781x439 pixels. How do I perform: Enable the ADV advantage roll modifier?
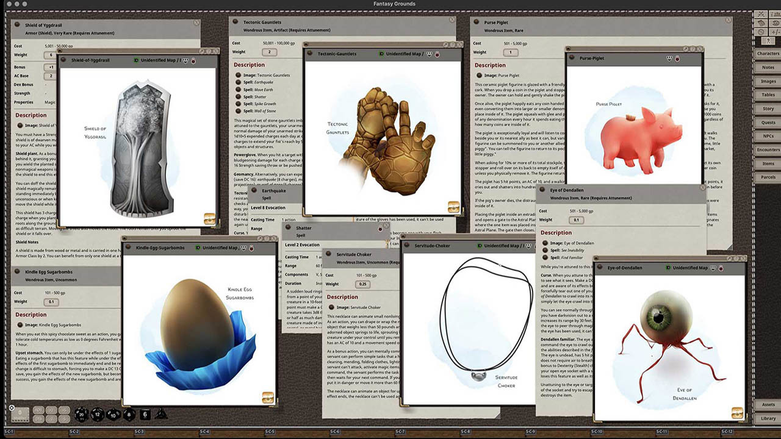[x=38, y=410]
